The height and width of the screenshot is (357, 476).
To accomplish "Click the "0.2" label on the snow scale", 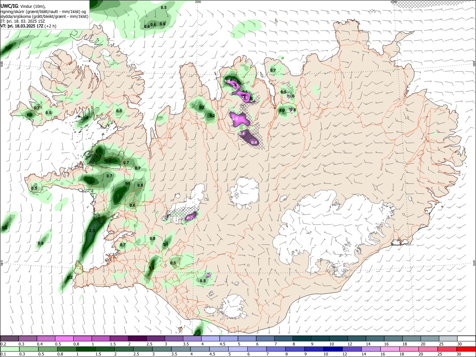I will (3, 344).
